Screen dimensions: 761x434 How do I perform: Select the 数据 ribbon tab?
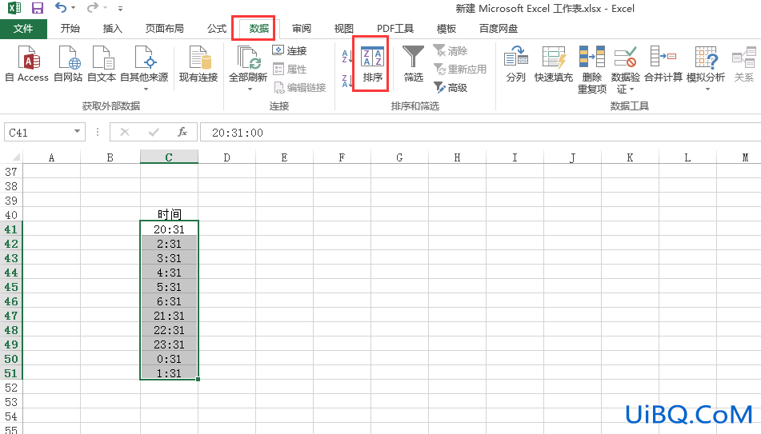(259, 29)
